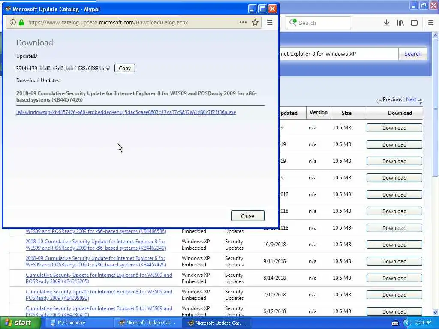The width and height of the screenshot is (439, 329).
Task: Open the 2018-09 KB4457426 update link
Action: (96, 262)
